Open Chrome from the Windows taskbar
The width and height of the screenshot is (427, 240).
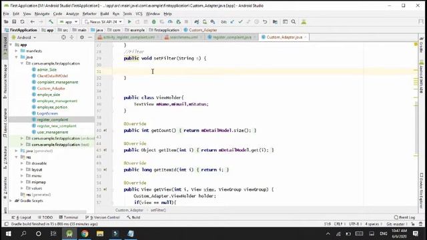click(x=85, y=233)
